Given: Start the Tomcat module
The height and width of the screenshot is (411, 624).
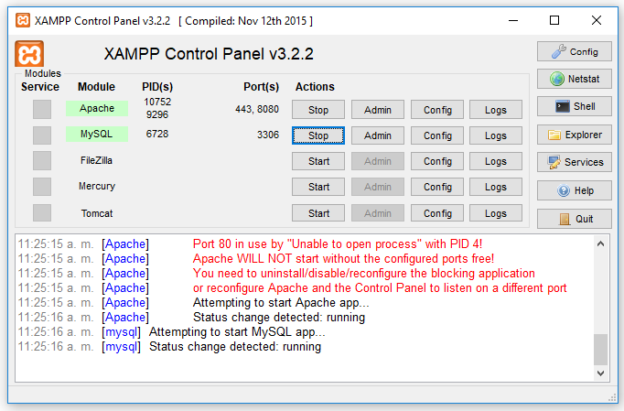Looking at the screenshot, I should point(318,213).
